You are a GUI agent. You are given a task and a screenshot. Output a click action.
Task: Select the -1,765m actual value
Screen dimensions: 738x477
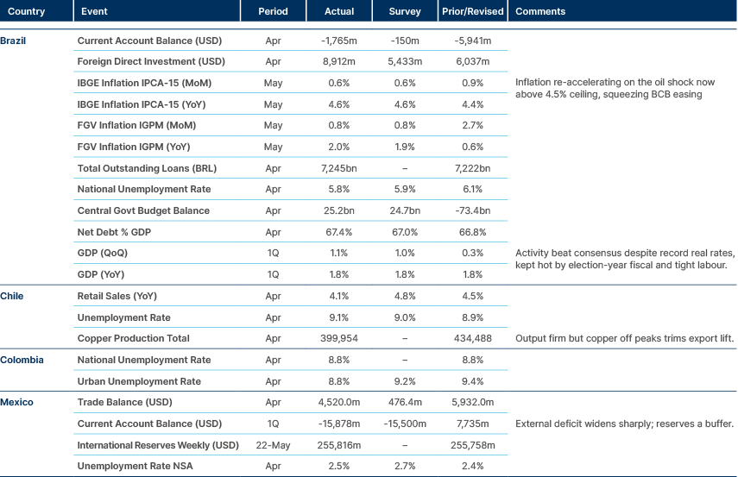coord(339,41)
